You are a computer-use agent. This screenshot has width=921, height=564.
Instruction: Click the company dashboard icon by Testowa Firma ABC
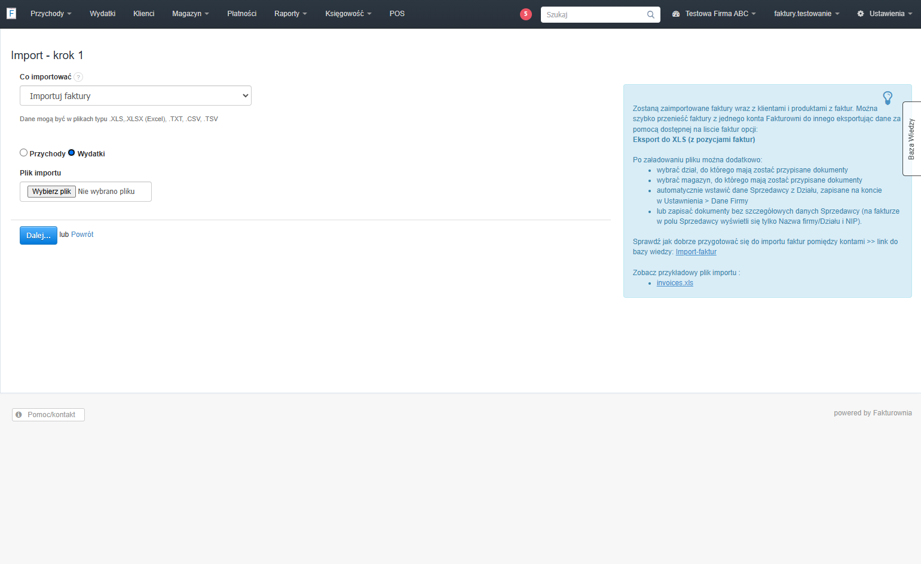click(676, 14)
